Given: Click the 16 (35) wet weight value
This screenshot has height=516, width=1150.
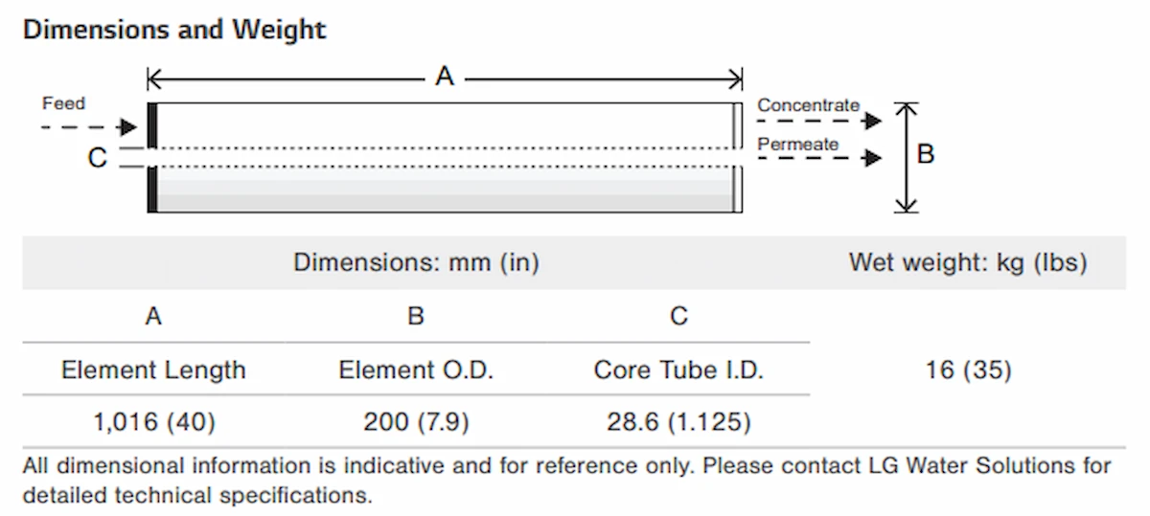Looking at the screenshot, I should [x=968, y=370].
